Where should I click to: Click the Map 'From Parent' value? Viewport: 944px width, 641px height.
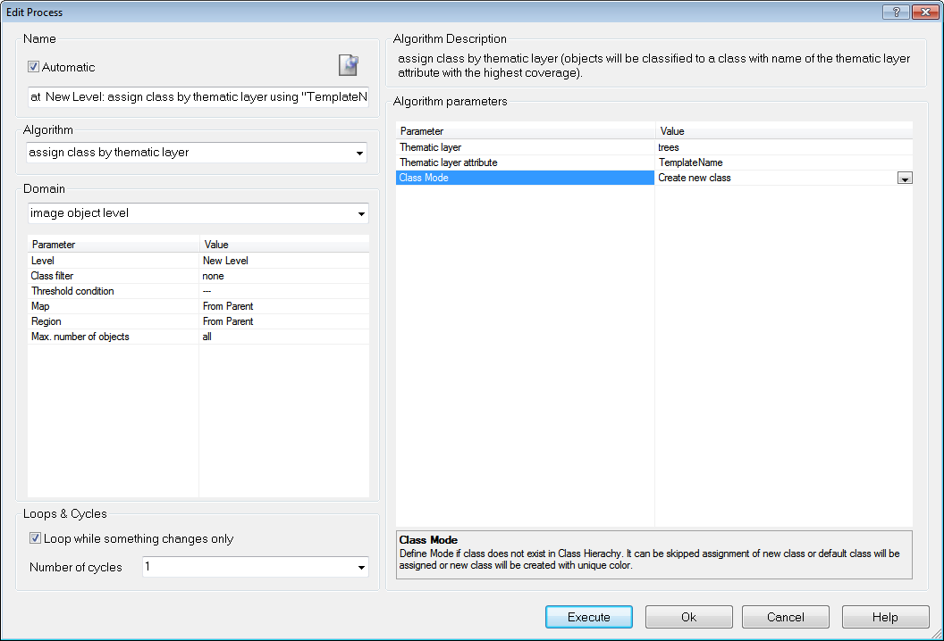284,306
